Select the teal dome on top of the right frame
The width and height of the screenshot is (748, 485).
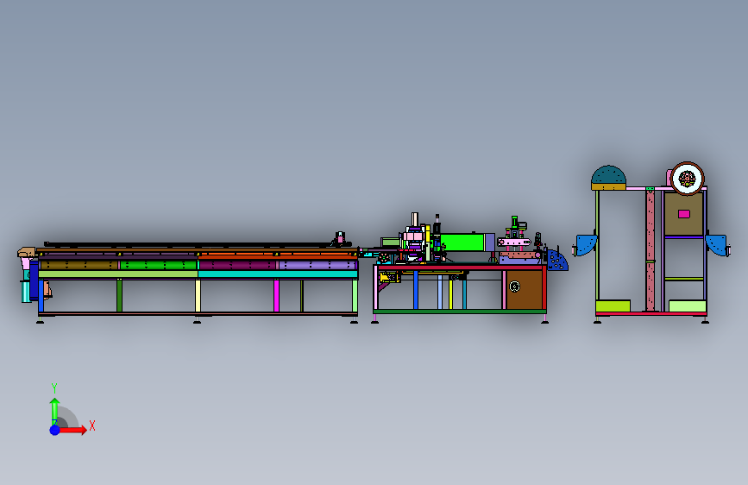click(609, 174)
